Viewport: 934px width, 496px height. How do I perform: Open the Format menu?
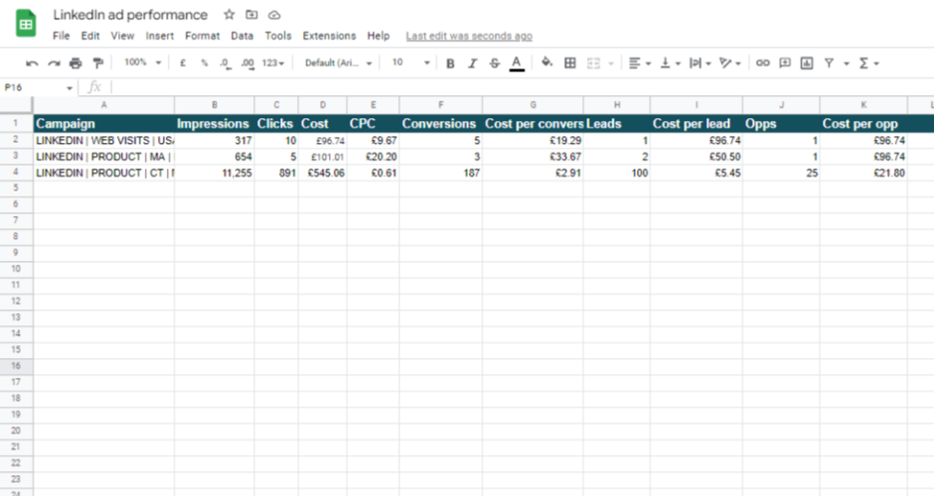point(202,36)
